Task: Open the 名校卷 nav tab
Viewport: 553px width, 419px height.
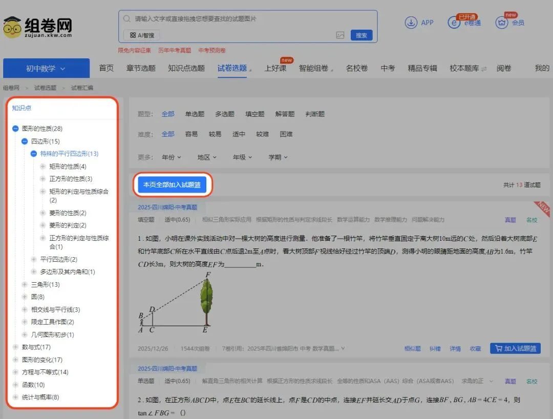Action: point(357,68)
